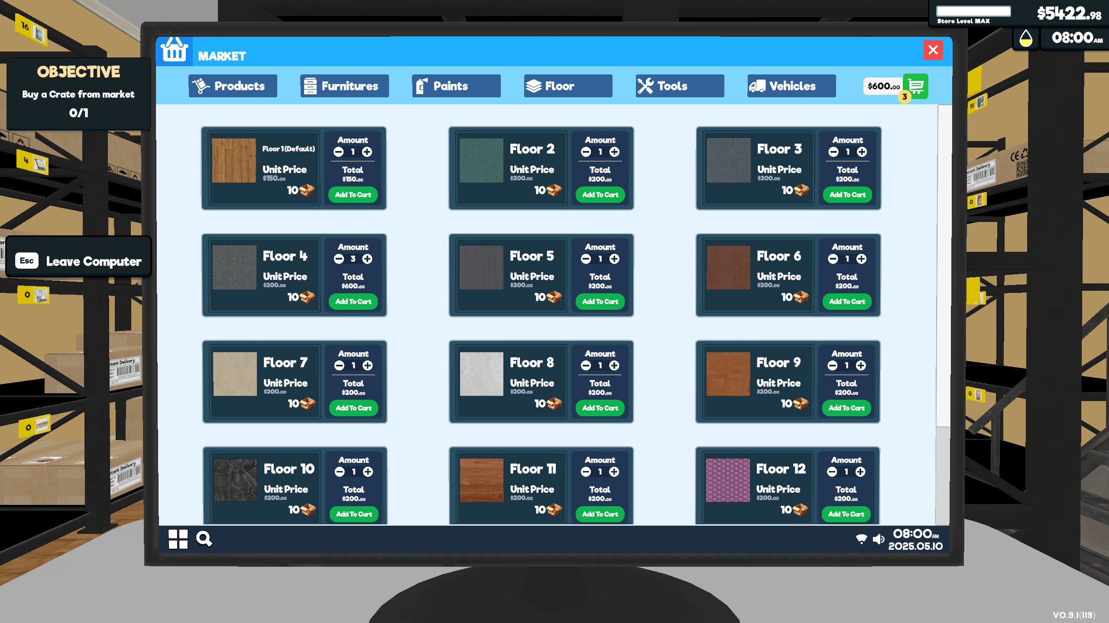Click the Floor 10 stone texture thumbnail
The height and width of the screenshot is (623, 1109).
coord(236,480)
